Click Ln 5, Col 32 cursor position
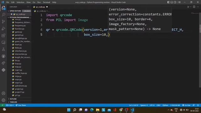This screenshot has height=113, width=201. click(133, 105)
